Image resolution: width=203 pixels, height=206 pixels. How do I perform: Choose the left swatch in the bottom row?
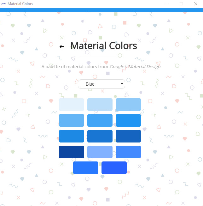(86, 168)
